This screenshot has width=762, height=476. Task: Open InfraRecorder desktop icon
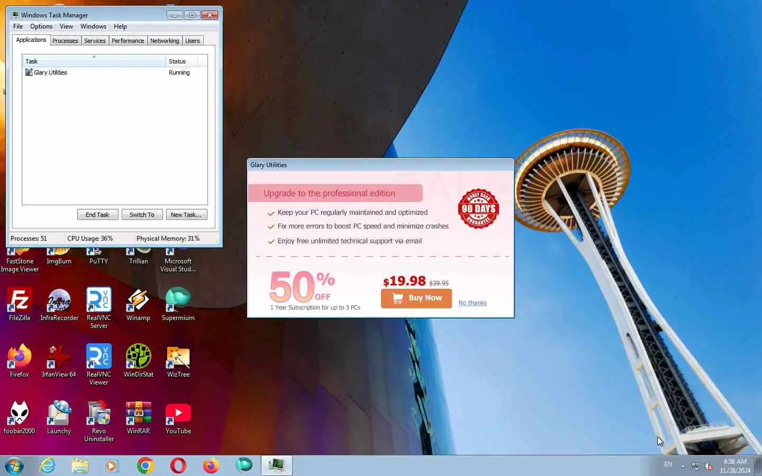pos(59,304)
